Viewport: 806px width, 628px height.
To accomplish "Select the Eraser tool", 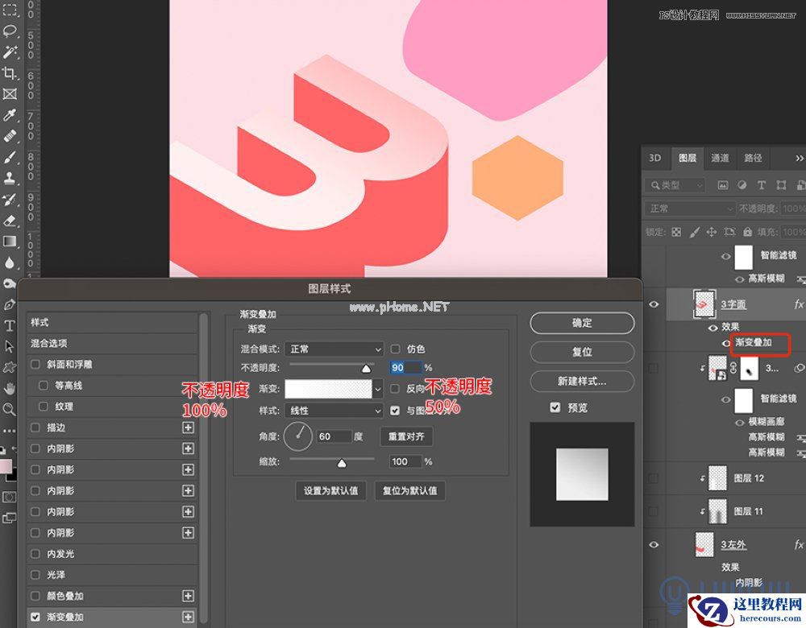I will (10, 221).
